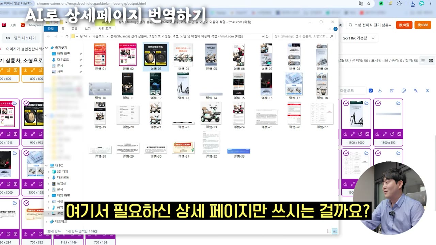Click the image gallery icon in the extension toolbar

click(x=404, y=91)
